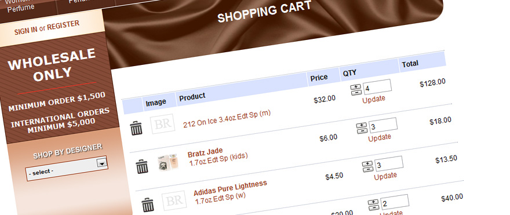Open Bratz Jade product page
Screen dimensions: 510x215
coord(205,152)
